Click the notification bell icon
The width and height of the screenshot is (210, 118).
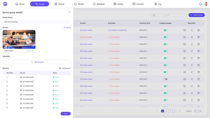pyautogui.click(x=200, y=4)
